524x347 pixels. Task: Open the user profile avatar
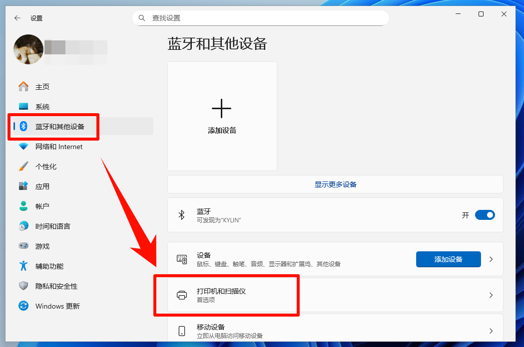tap(28, 49)
